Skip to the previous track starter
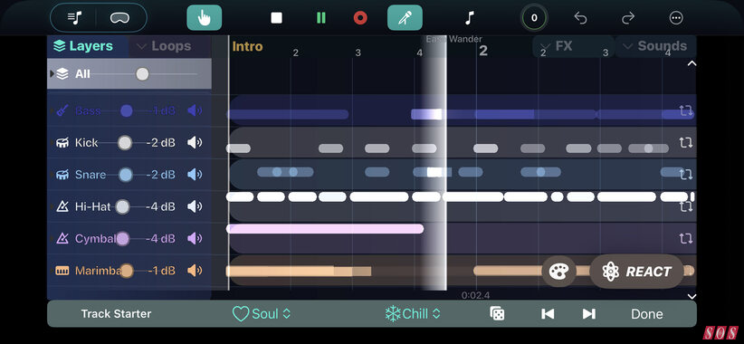This screenshot has width=744, height=344. click(548, 313)
